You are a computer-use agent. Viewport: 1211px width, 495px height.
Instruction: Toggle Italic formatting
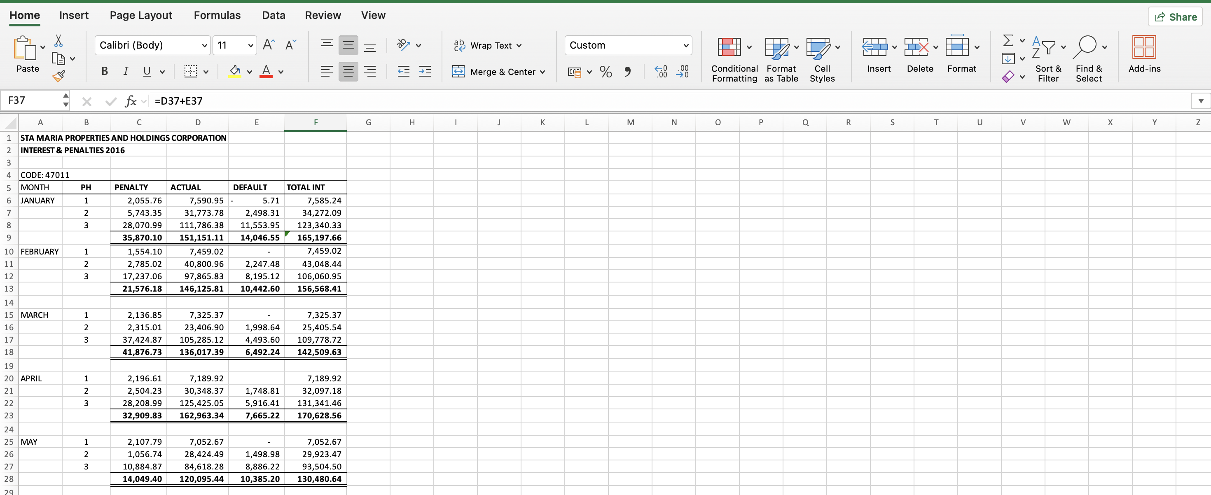pyautogui.click(x=126, y=72)
